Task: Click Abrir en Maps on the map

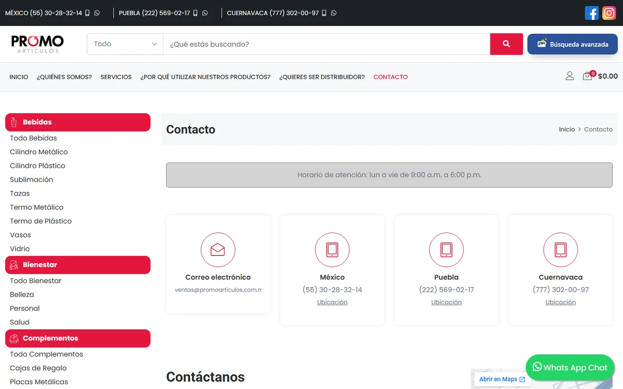Action: pos(502,379)
